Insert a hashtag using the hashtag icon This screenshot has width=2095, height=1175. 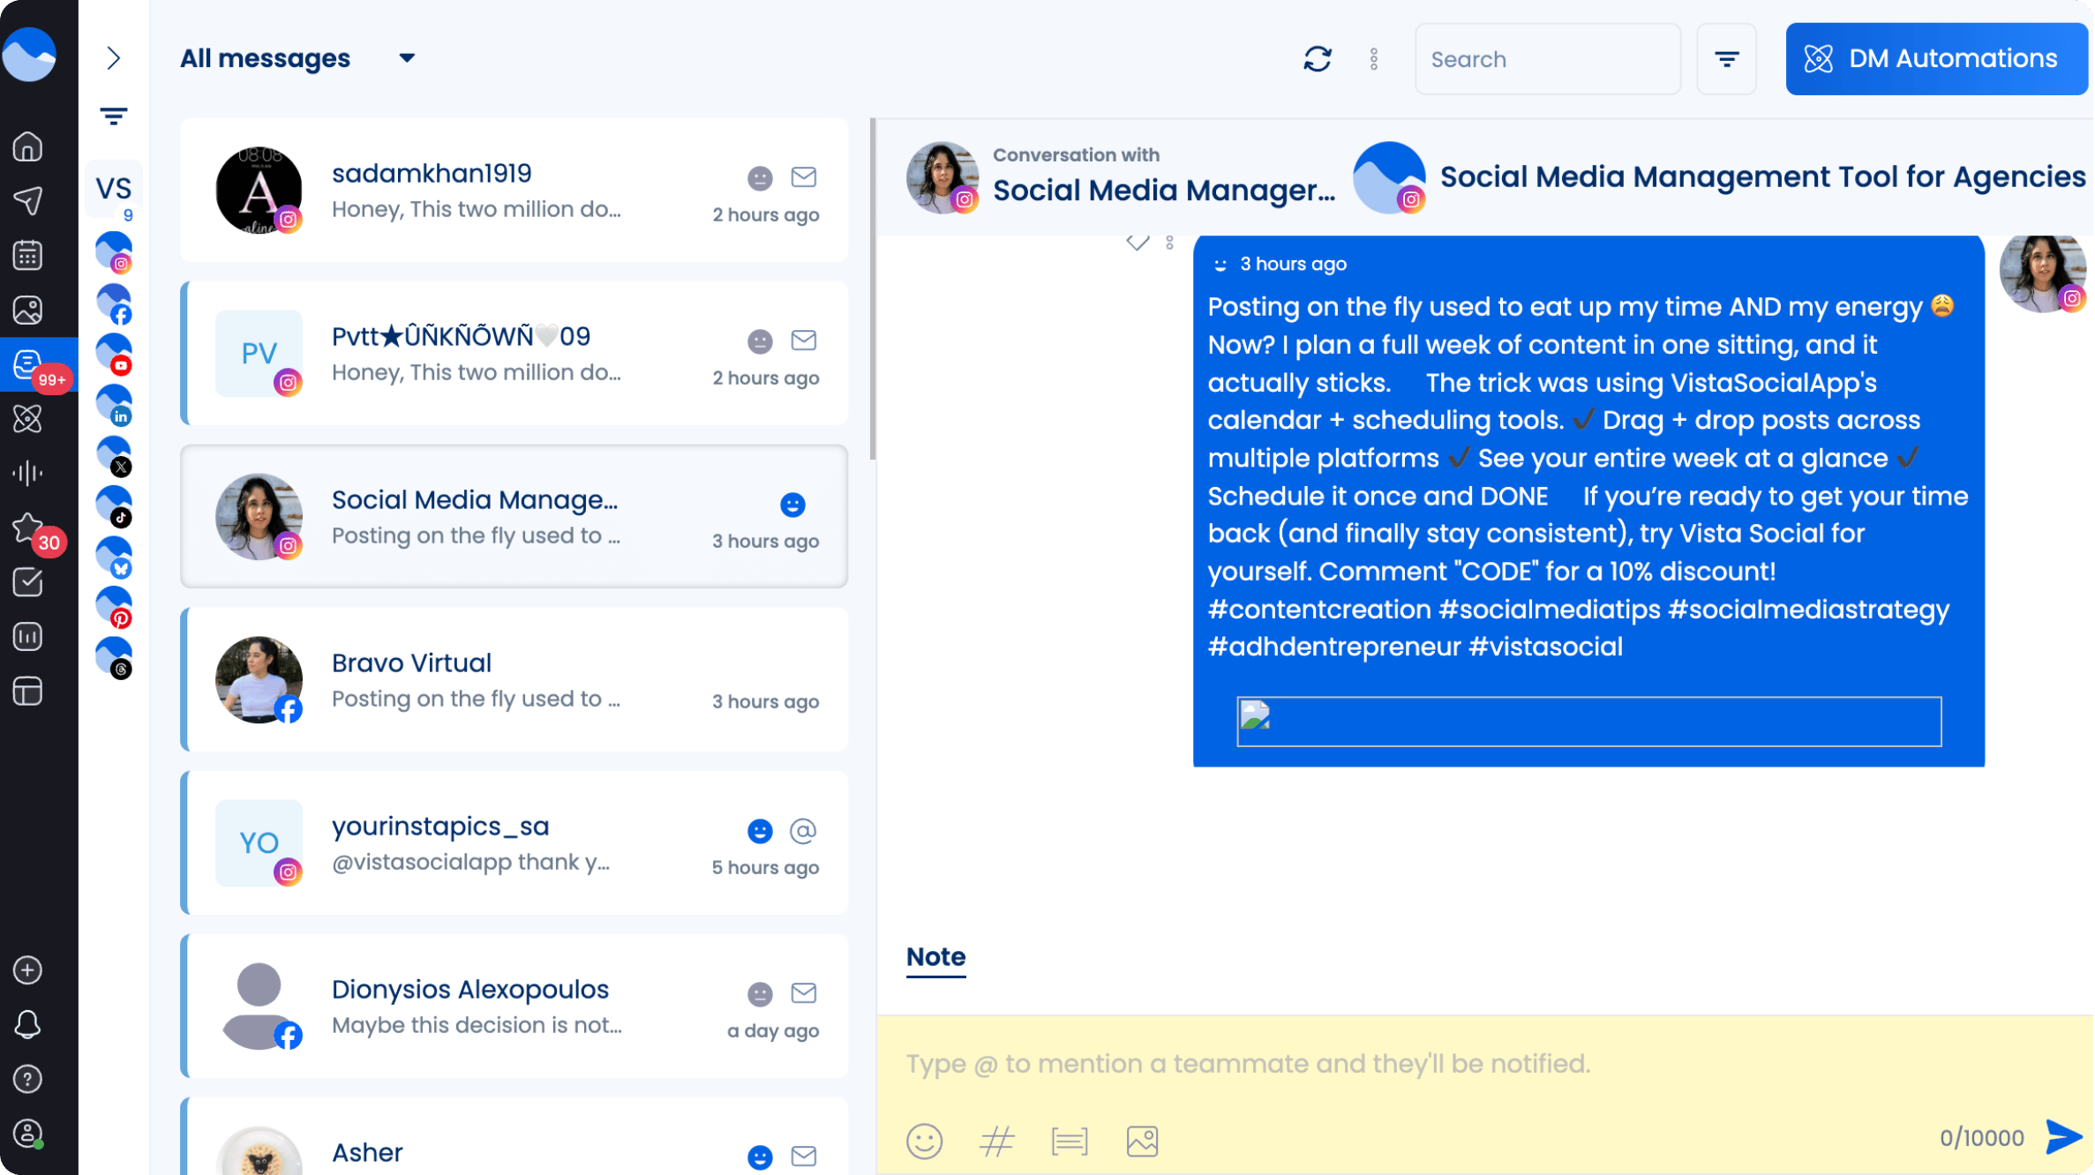996,1140
